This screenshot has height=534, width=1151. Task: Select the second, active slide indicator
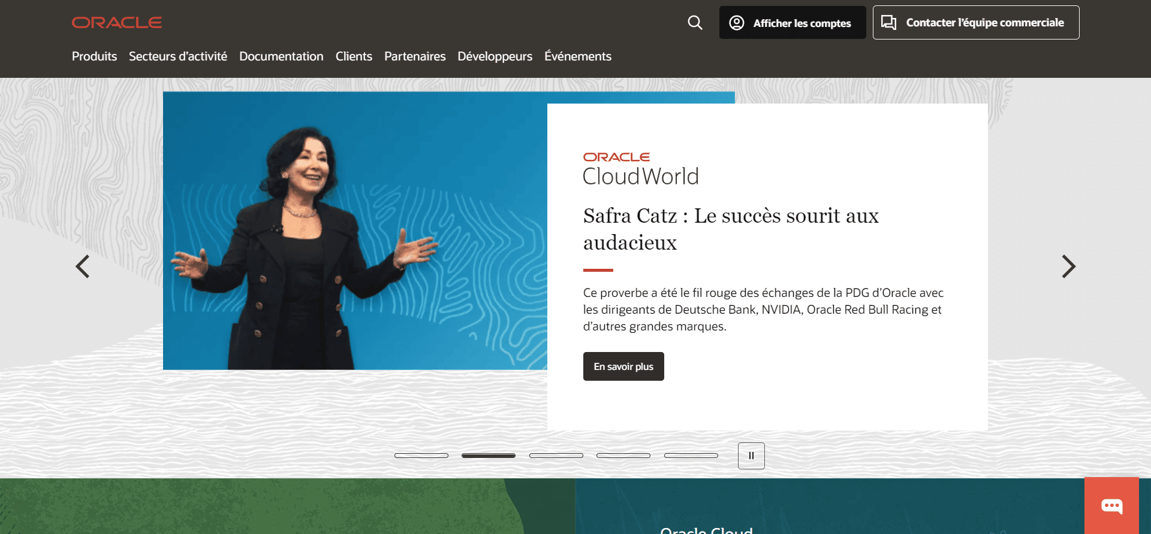[x=489, y=456]
